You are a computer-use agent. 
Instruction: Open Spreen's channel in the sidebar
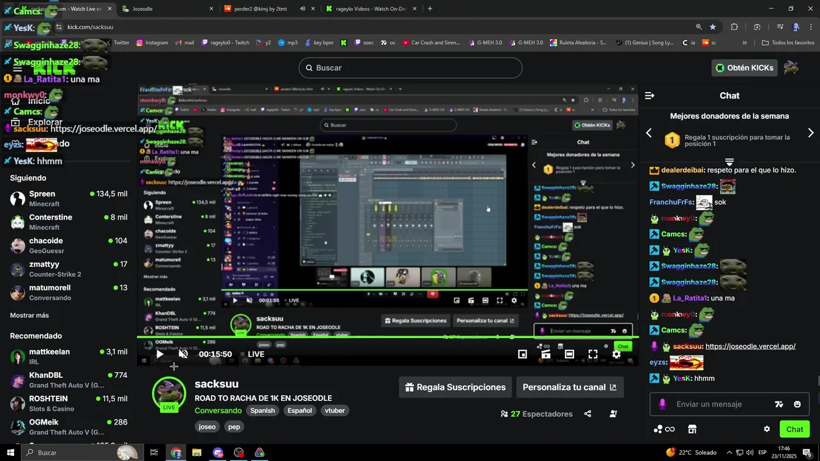click(x=68, y=198)
